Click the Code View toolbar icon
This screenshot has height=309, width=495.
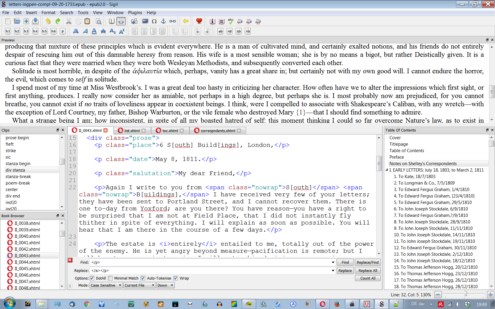tap(121, 21)
